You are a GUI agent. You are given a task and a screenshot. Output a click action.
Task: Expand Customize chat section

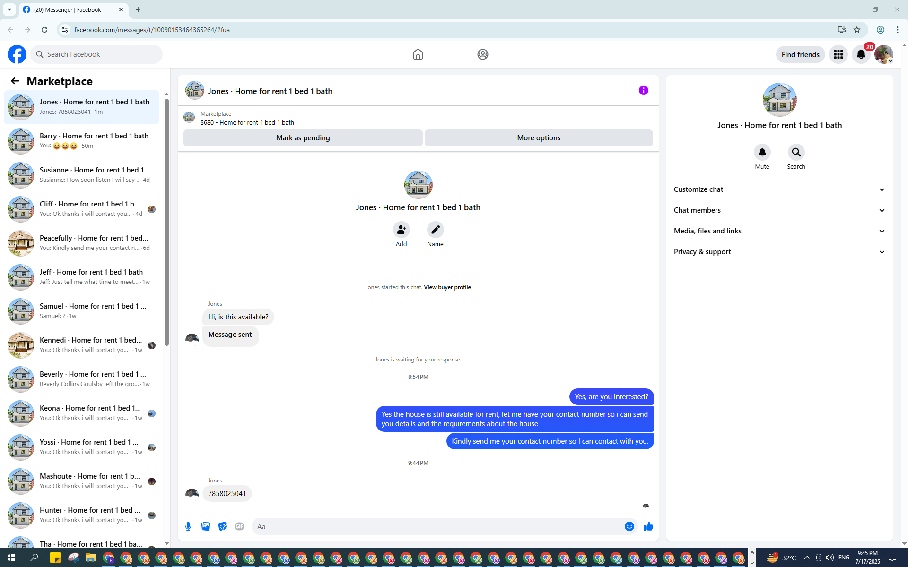click(x=780, y=189)
